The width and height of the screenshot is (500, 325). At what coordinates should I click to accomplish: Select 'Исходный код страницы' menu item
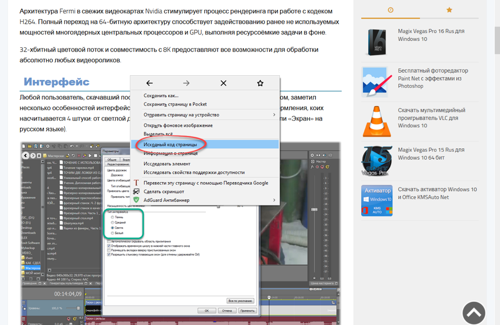[x=205, y=144]
